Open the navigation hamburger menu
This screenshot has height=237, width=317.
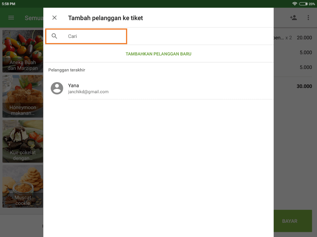11,17
